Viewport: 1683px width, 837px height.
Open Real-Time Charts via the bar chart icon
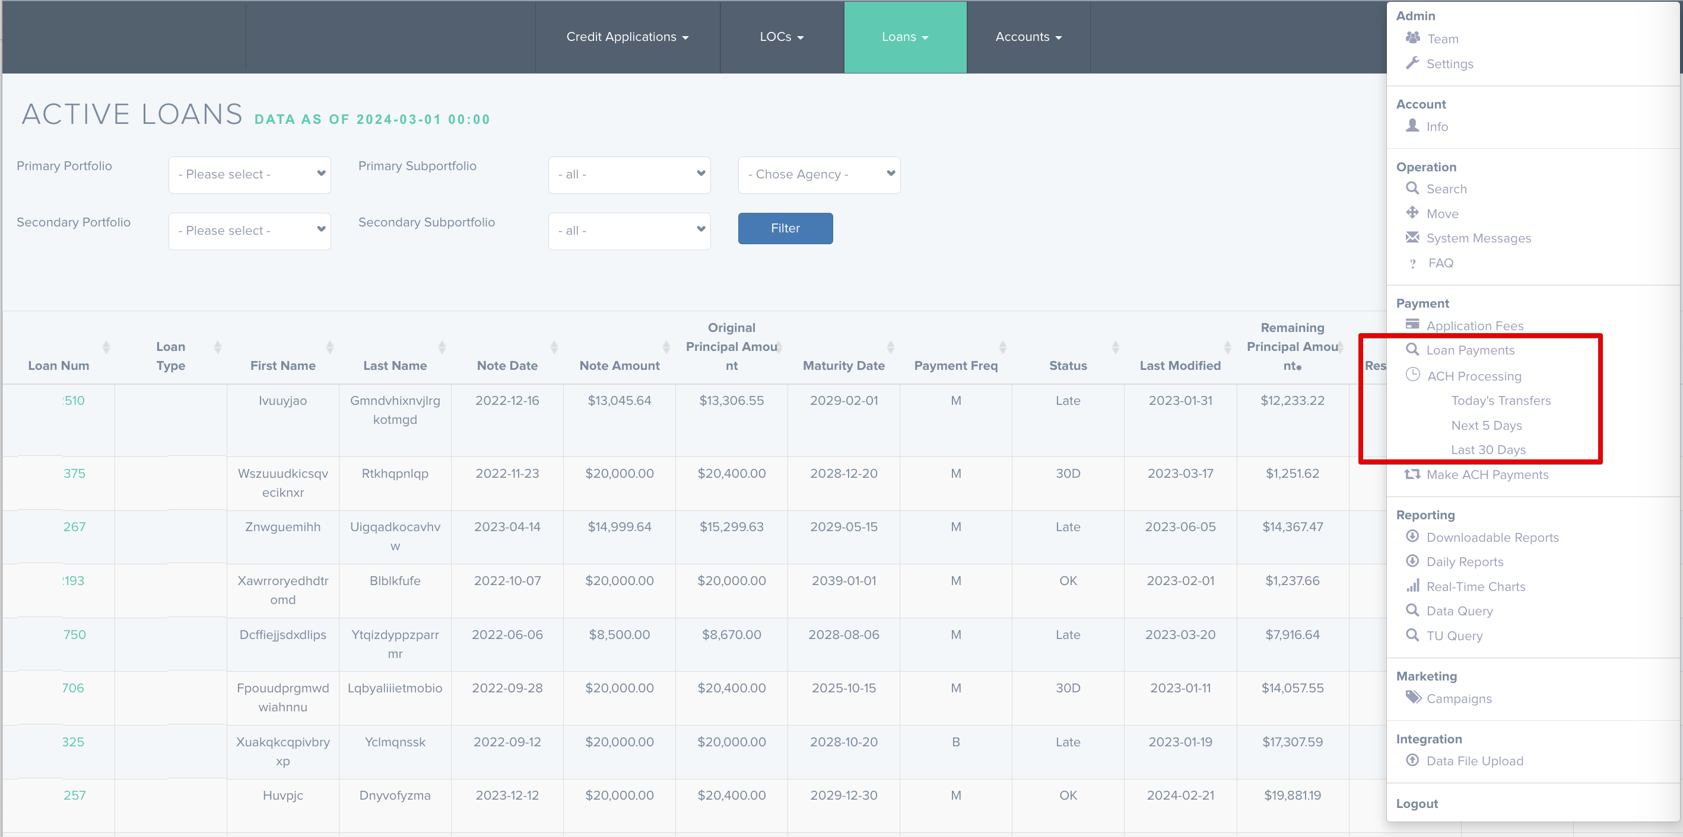(x=1412, y=585)
